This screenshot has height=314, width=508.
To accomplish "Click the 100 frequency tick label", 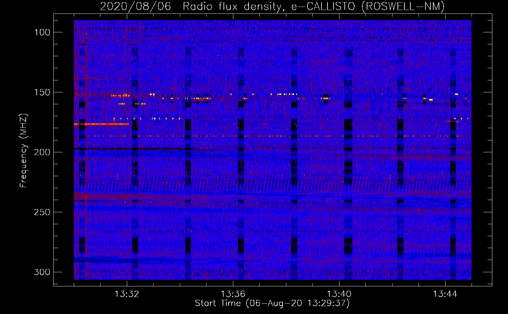I will click(42, 32).
